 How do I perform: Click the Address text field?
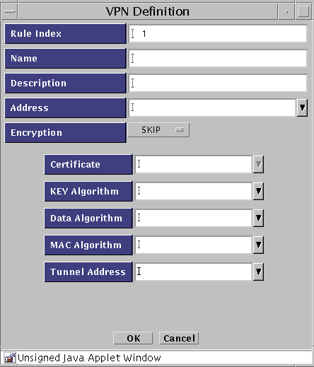pyautogui.click(x=212, y=107)
